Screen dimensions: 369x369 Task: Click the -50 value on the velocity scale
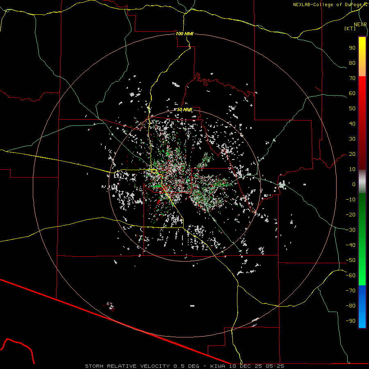(x=351, y=260)
